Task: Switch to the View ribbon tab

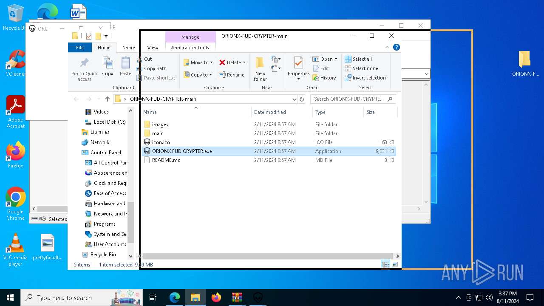Action: [x=153, y=48]
